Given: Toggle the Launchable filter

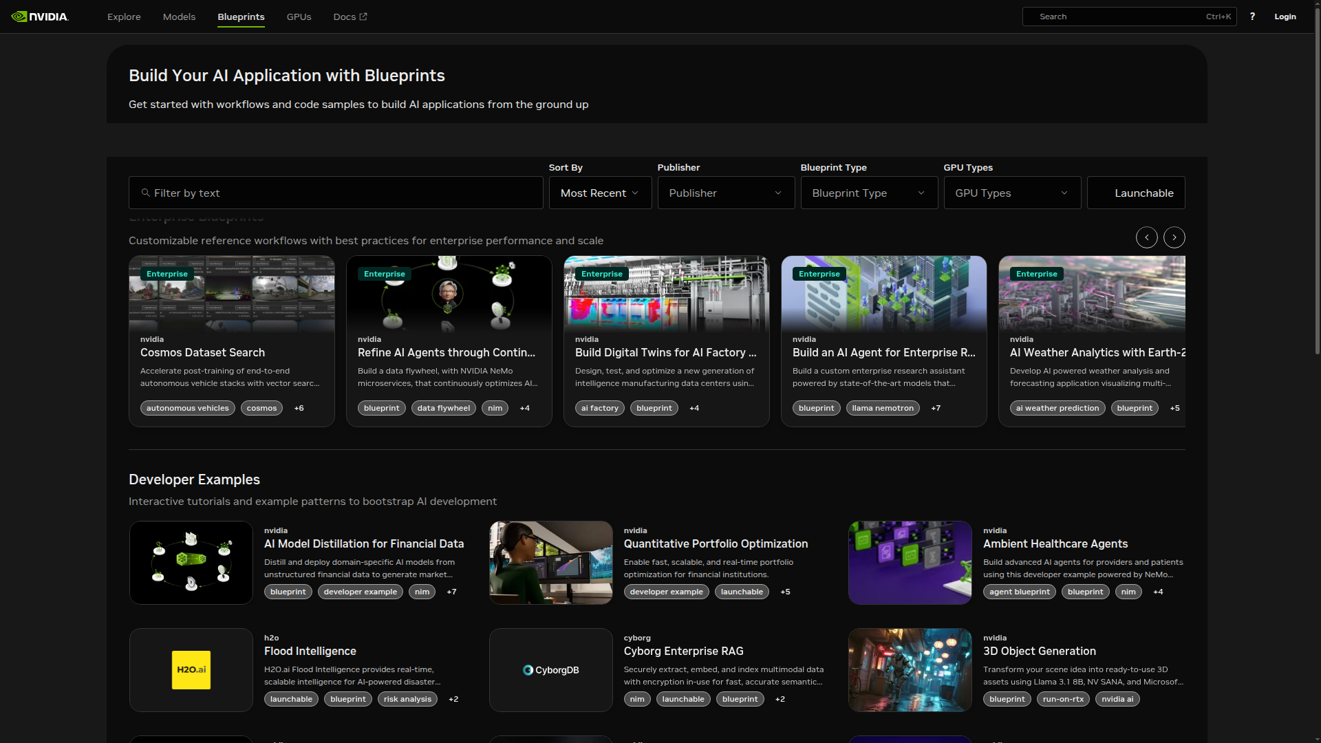Looking at the screenshot, I should pos(1137,193).
